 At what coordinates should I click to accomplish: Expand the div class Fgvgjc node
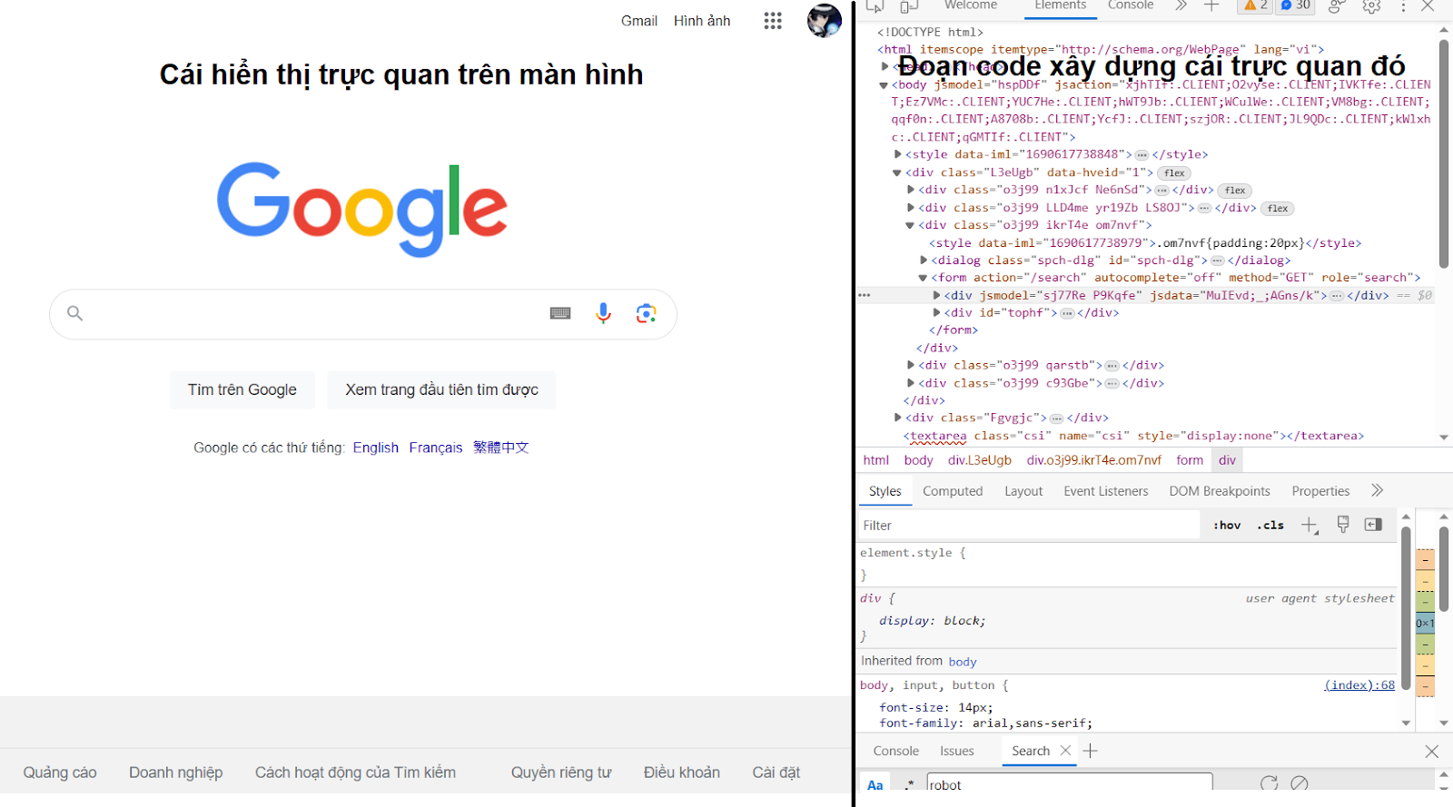tap(898, 418)
